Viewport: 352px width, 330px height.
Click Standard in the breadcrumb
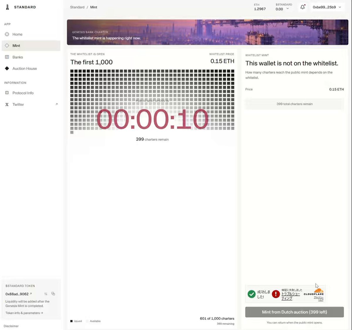[77, 7]
